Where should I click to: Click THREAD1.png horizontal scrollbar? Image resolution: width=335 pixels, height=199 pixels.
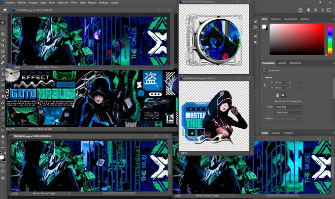click(x=119, y=194)
